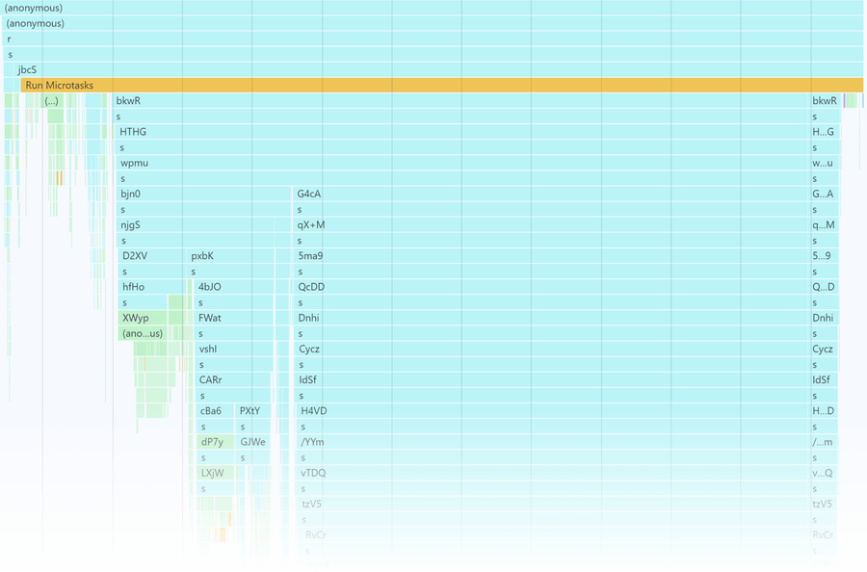The image size is (867, 572).
Task: Select the G4cA function frame
Action: click(551, 194)
